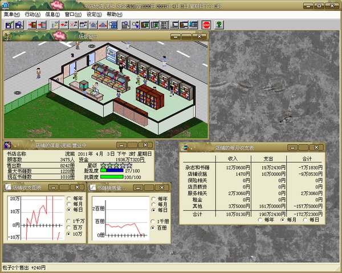Click the 现在书籍数 value 1010册
The height and width of the screenshot is (273, 342).
pos(67,177)
